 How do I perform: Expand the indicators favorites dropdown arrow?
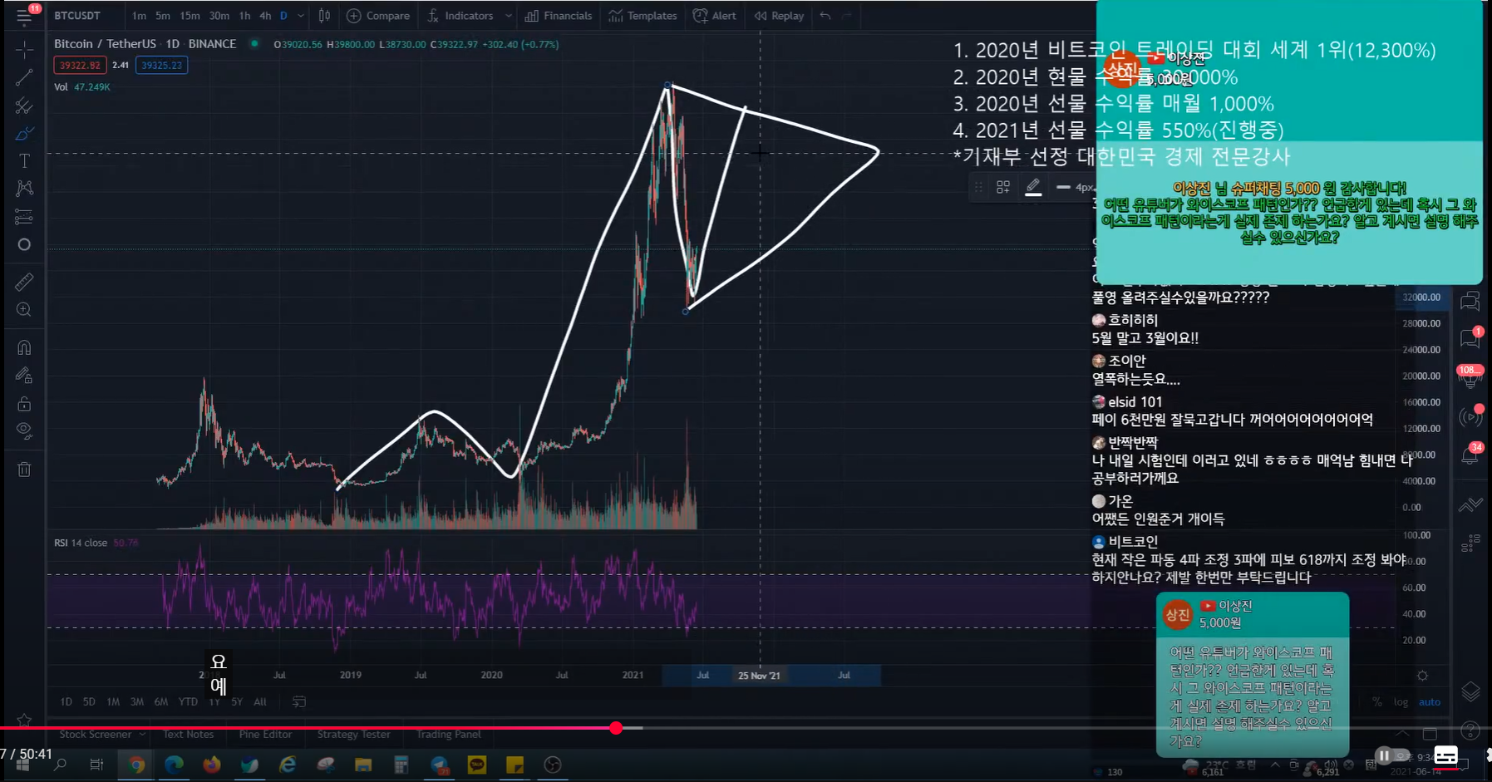(x=508, y=16)
